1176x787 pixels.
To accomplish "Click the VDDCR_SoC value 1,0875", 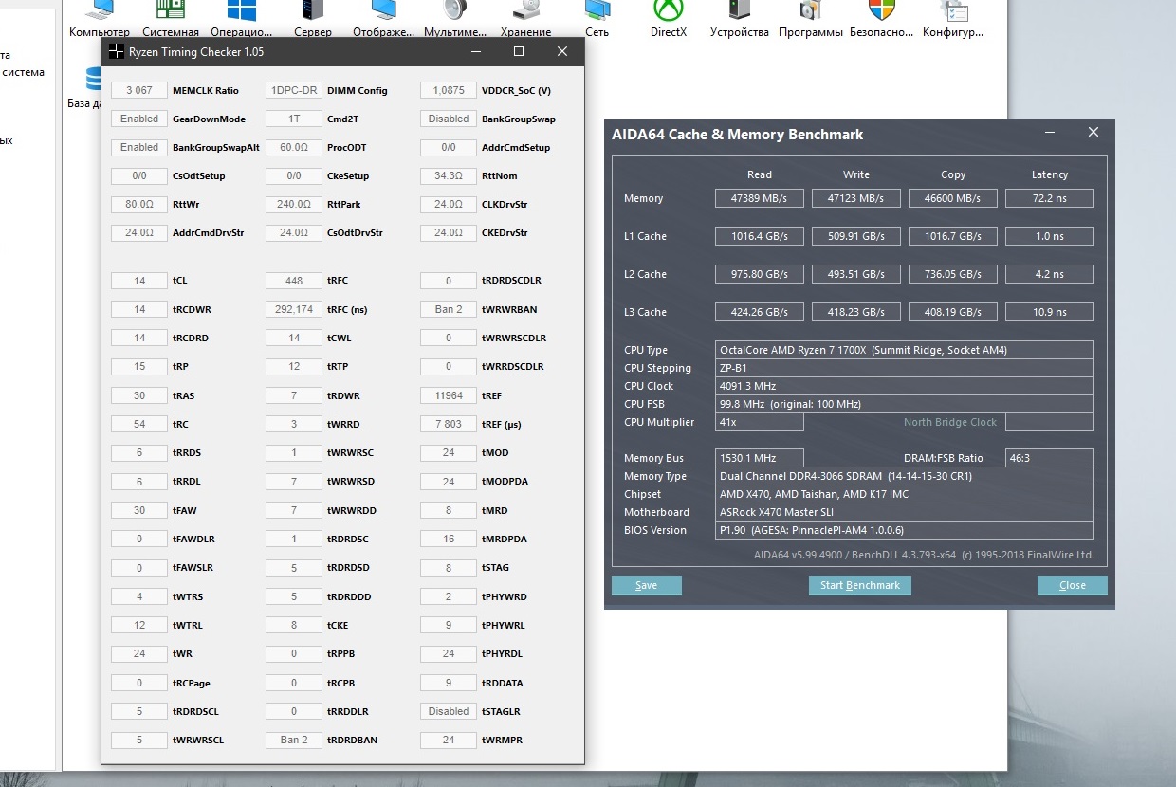I will tap(449, 91).
